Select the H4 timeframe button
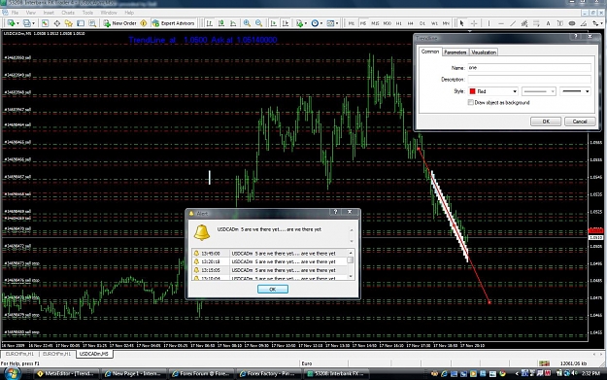Screen dimensions: 607x380 pos(411,23)
